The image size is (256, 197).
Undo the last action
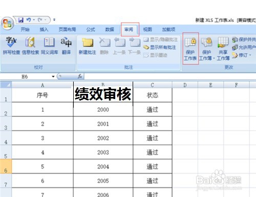(29, 20)
